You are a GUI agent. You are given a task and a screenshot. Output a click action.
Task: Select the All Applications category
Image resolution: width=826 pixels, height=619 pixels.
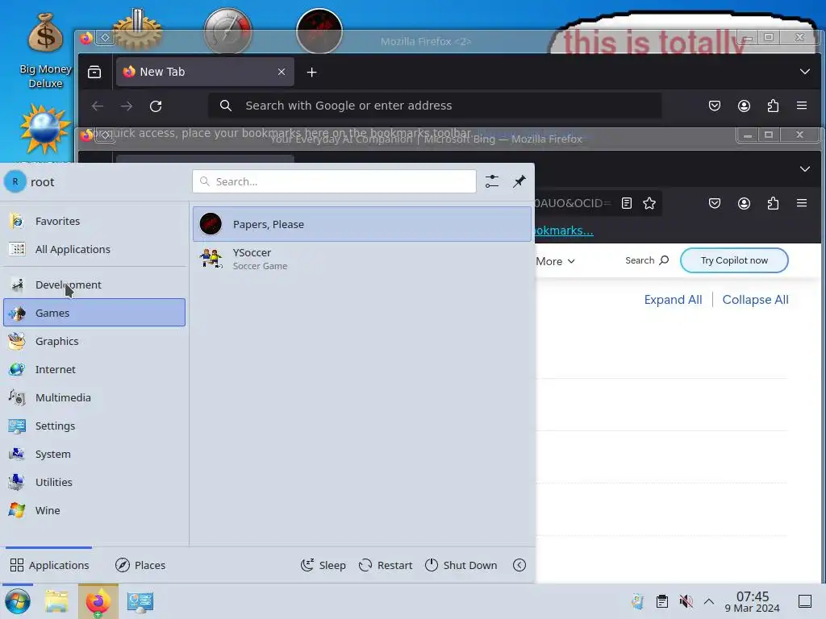coord(94,250)
